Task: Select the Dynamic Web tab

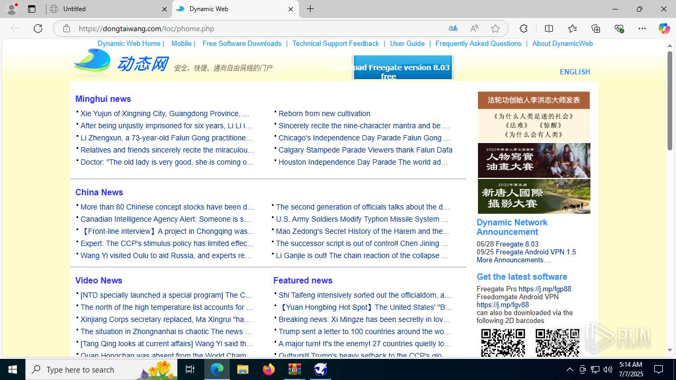Action: tap(235, 9)
